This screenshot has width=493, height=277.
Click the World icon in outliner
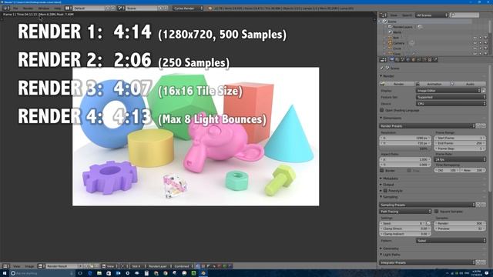pos(390,32)
